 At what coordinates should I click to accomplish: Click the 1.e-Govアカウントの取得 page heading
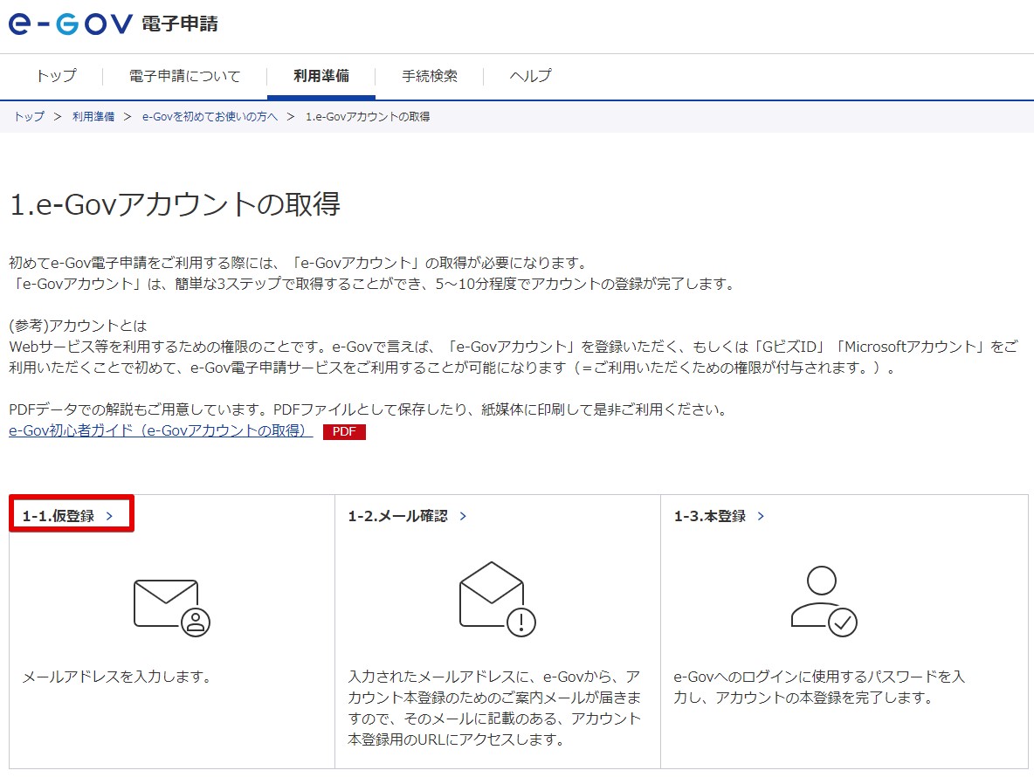pos(175,204)
